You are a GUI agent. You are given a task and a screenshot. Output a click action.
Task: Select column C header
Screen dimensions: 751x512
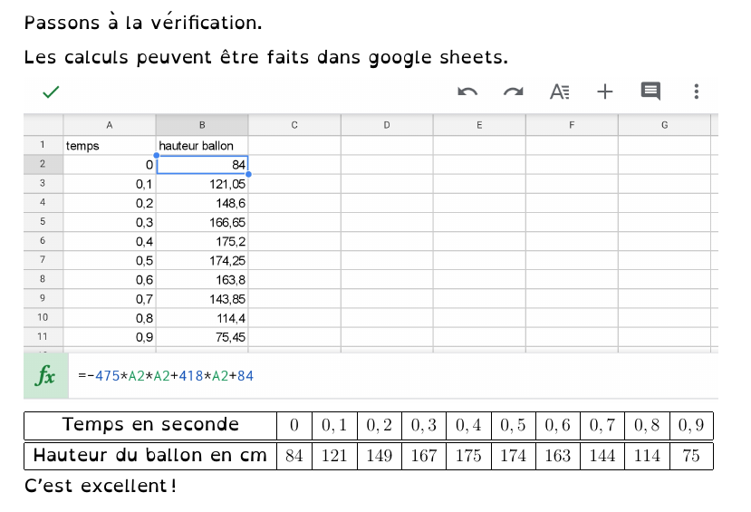[294, 125]
